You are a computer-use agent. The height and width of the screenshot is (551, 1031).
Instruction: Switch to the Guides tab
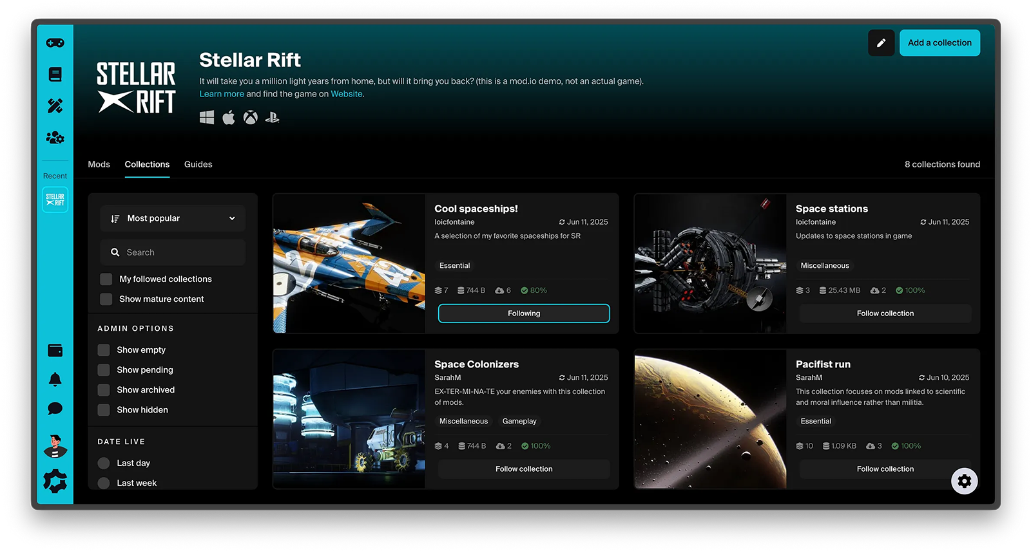198,165
